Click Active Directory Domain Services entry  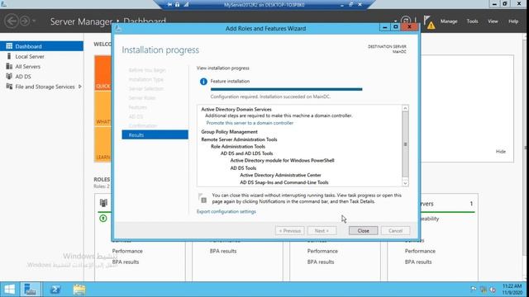236,110
